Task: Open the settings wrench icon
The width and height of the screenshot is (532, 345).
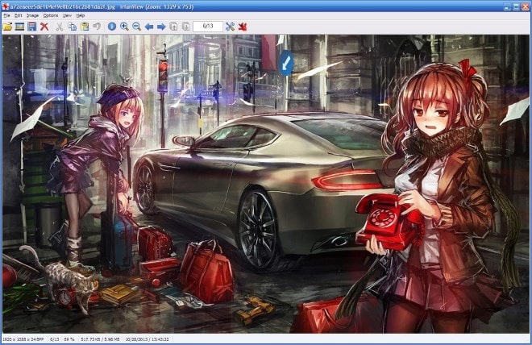Action: pos(230,27)
